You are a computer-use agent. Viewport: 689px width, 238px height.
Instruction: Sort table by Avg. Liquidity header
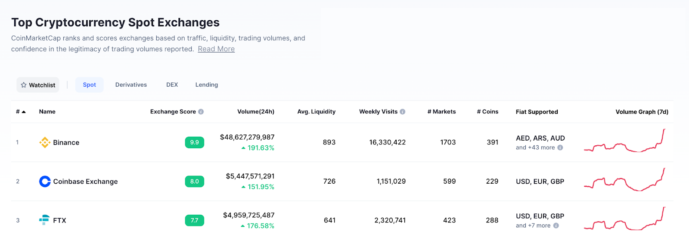point(317,112)
